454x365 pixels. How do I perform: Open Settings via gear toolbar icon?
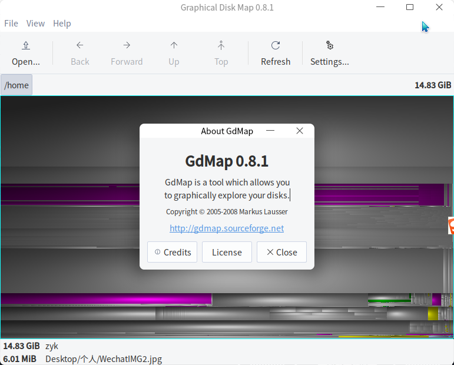click(330, 45)
